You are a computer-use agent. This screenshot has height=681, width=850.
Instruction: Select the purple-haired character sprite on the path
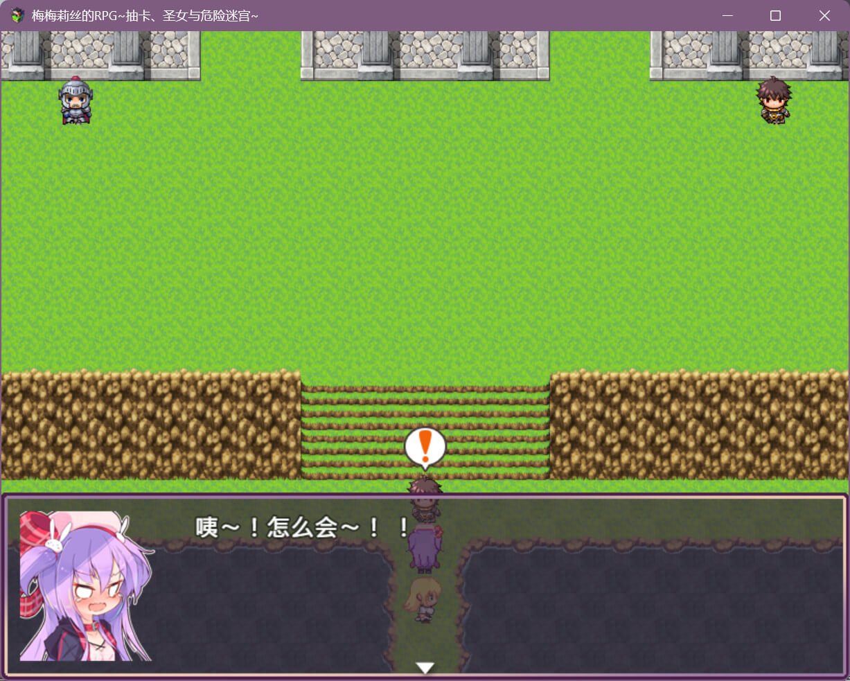tap(424, 549)
